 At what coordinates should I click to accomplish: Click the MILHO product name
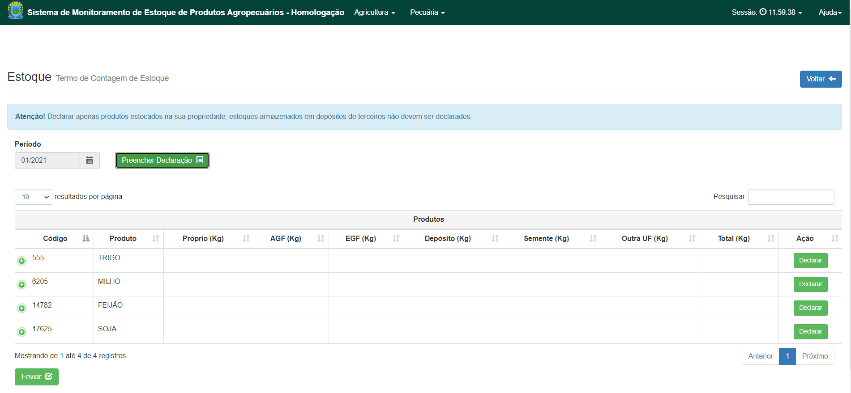(109, 282)
